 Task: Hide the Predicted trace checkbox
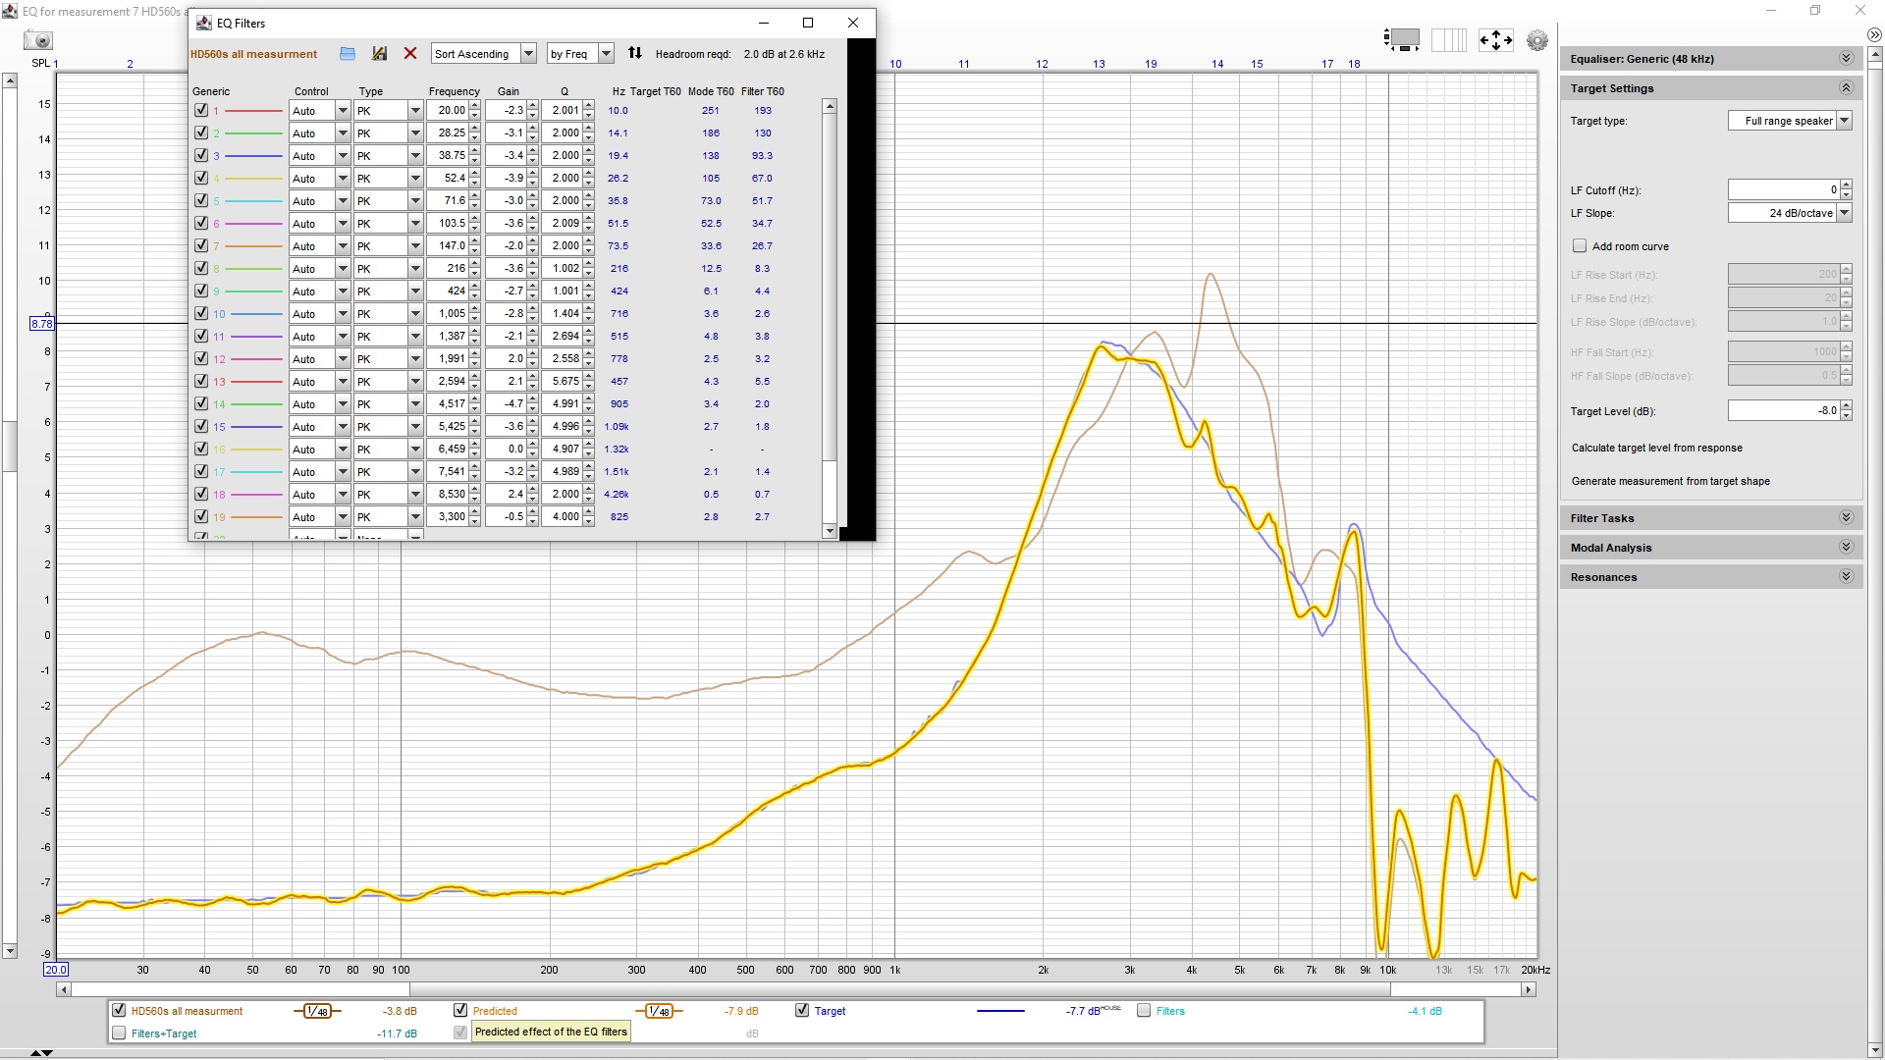(460, 1011)
